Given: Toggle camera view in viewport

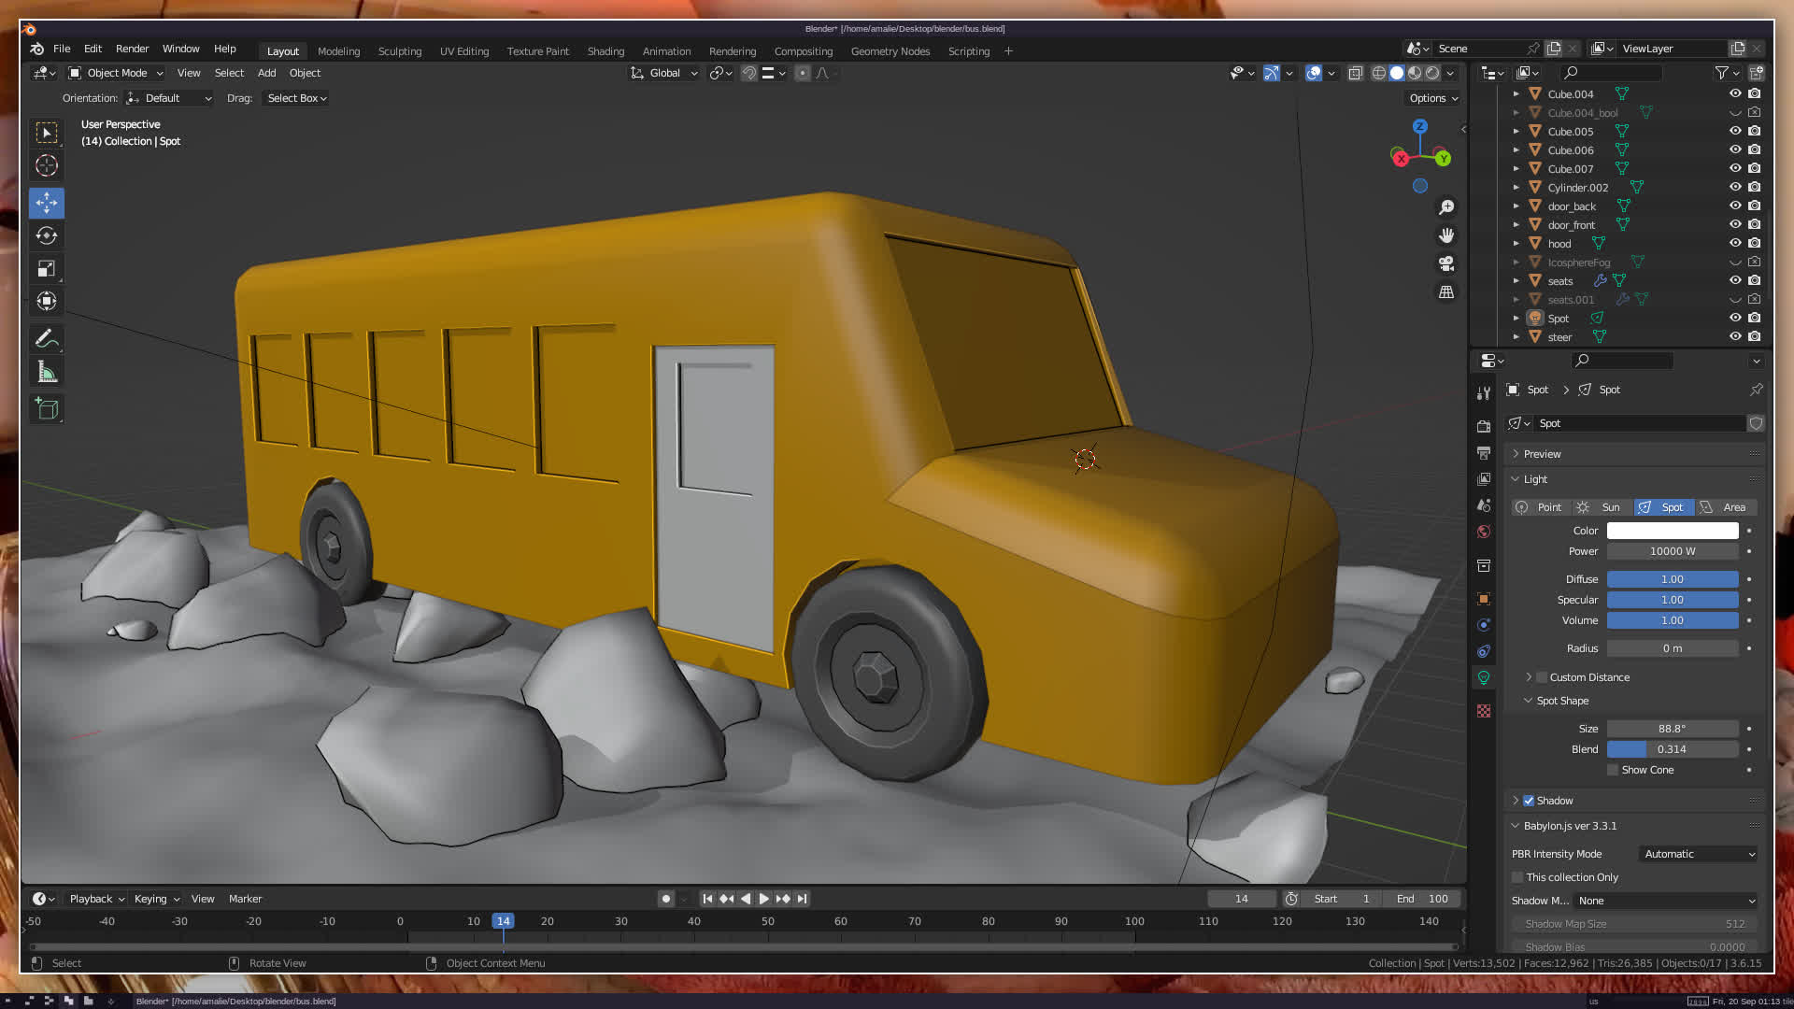Looking at the screenshot, I should pyautogui.click(x=1446, y=263).
